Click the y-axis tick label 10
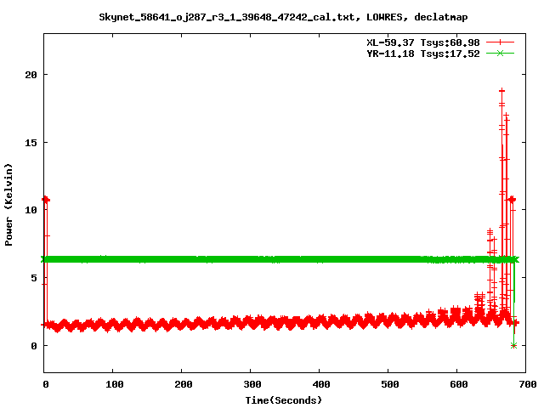The image size is (544, 408). pos(31,210)
